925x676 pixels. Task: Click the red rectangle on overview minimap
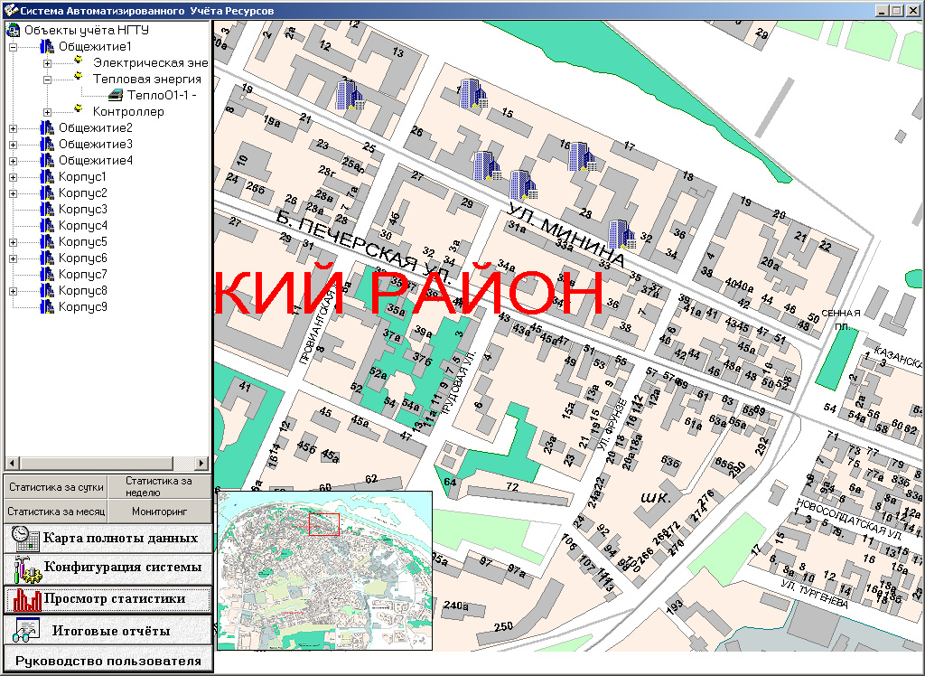pyautogui.click(x=324, y=524)
